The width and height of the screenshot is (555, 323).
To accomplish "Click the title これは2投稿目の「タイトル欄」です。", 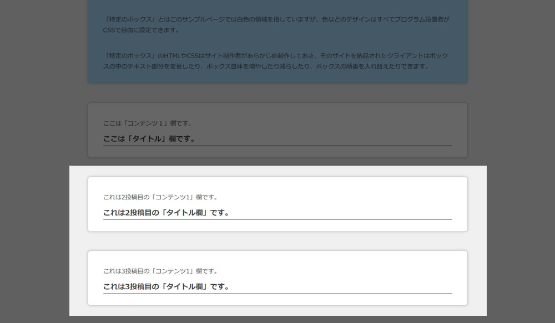I will click(167, 213).
